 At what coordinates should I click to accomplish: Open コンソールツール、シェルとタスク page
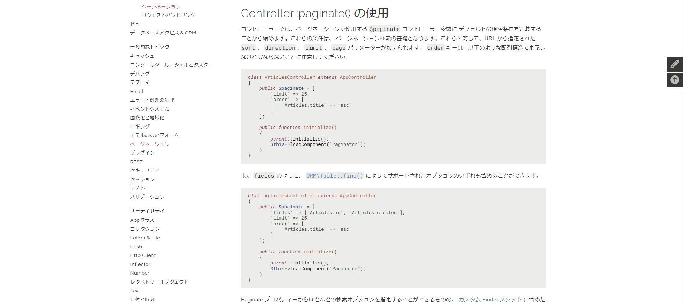(x=169, y=65)
